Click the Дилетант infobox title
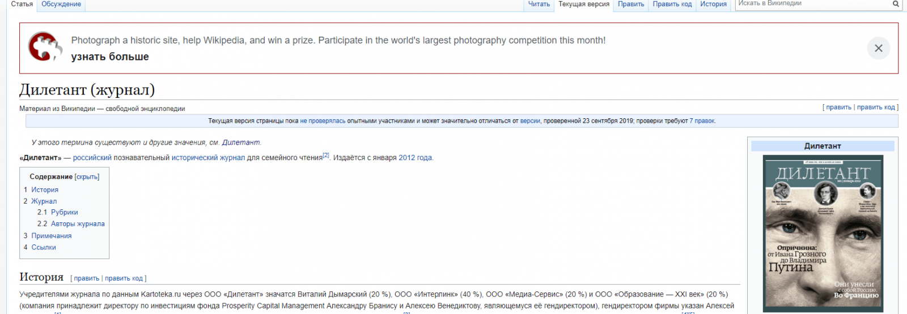Screen dimensions: 907x314 tap(823, 146)
